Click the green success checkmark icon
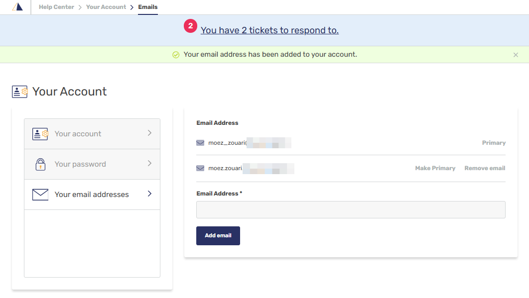 pos(176,55)
